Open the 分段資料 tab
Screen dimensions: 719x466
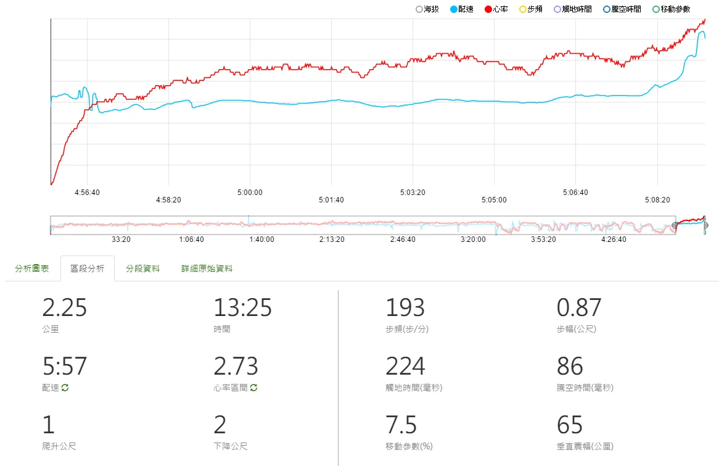[142, 268]
